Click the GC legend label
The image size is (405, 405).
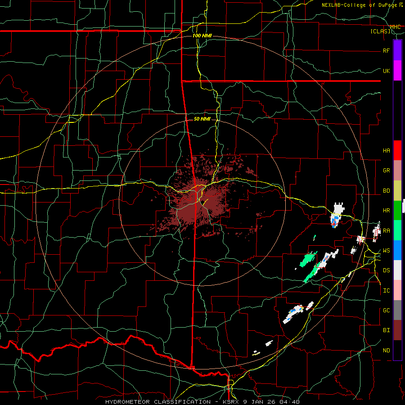click(386, 310)
